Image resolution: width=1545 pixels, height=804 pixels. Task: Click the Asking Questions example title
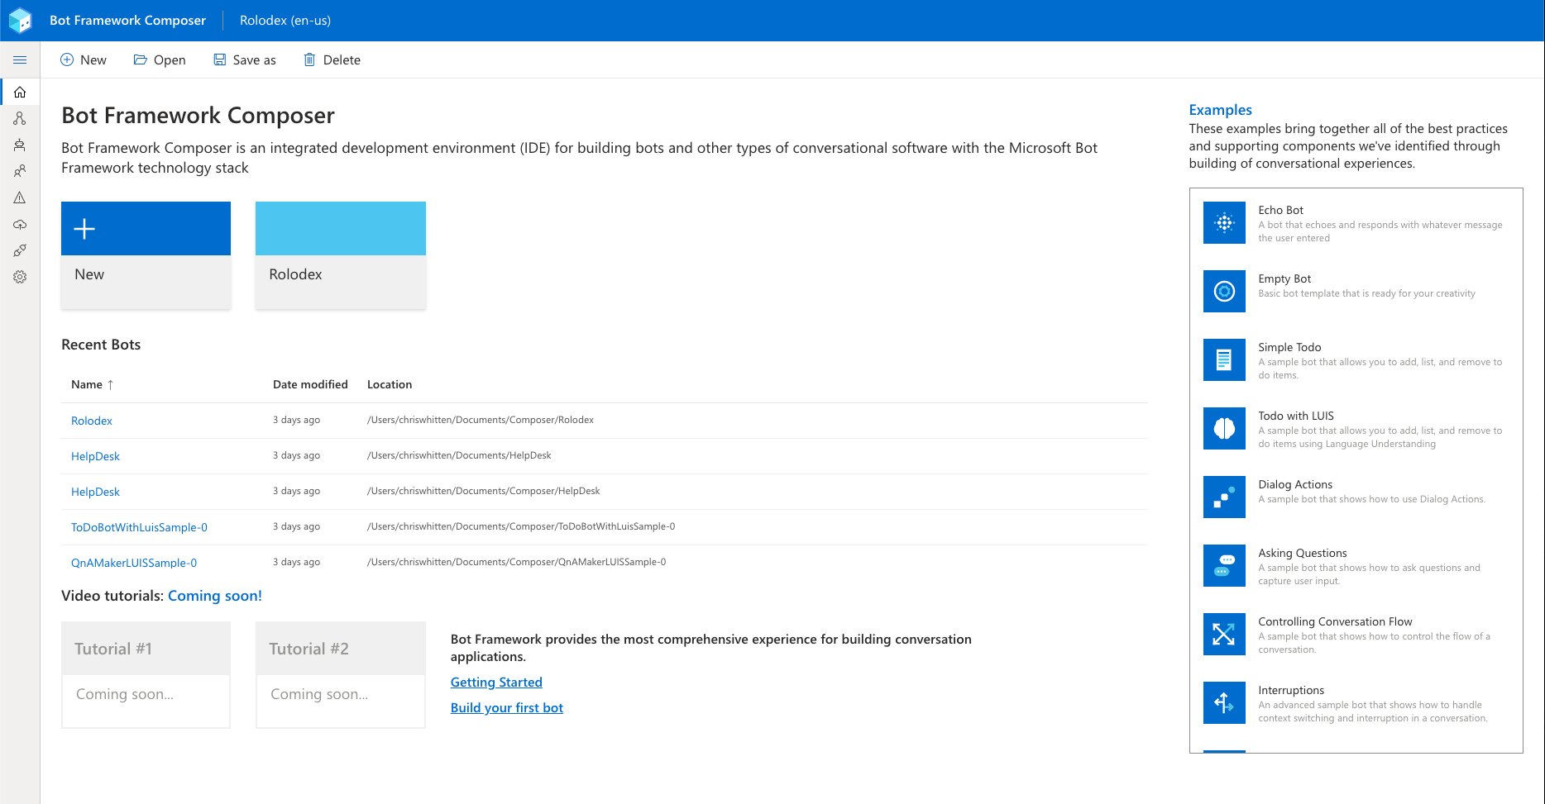(x=1303, y=553)
